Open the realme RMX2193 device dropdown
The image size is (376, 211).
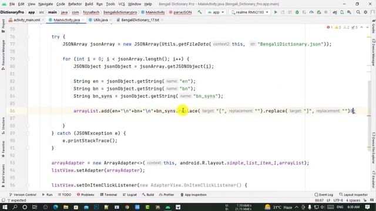point(250,12)
